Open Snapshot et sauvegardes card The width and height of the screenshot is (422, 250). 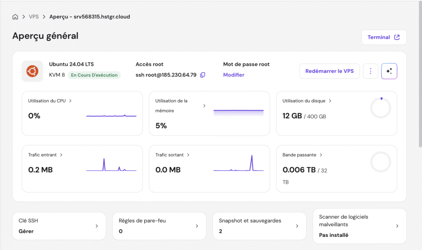tap(259, 226)
